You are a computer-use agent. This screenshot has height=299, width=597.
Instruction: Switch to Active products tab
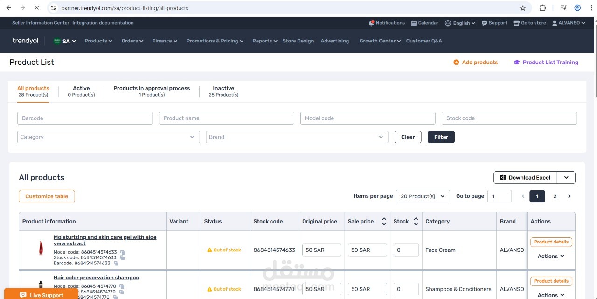pos(81,91)
